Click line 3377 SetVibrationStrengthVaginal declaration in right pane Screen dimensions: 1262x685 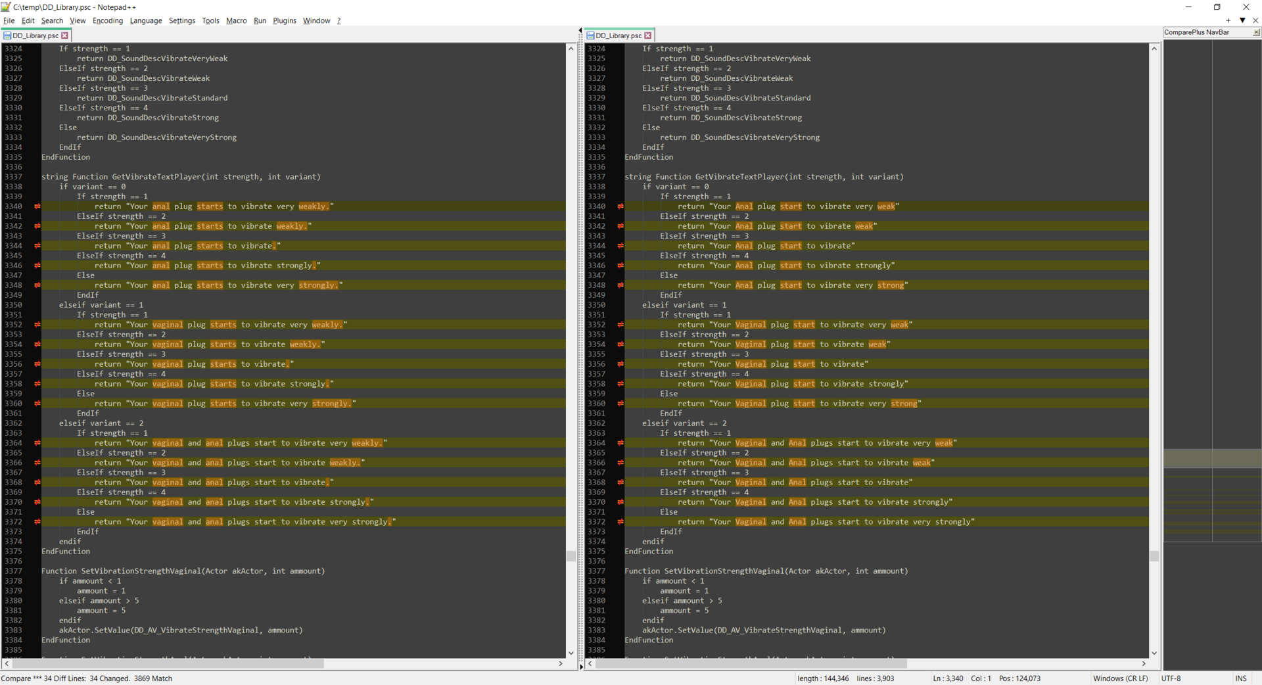(x=766, y=571)
